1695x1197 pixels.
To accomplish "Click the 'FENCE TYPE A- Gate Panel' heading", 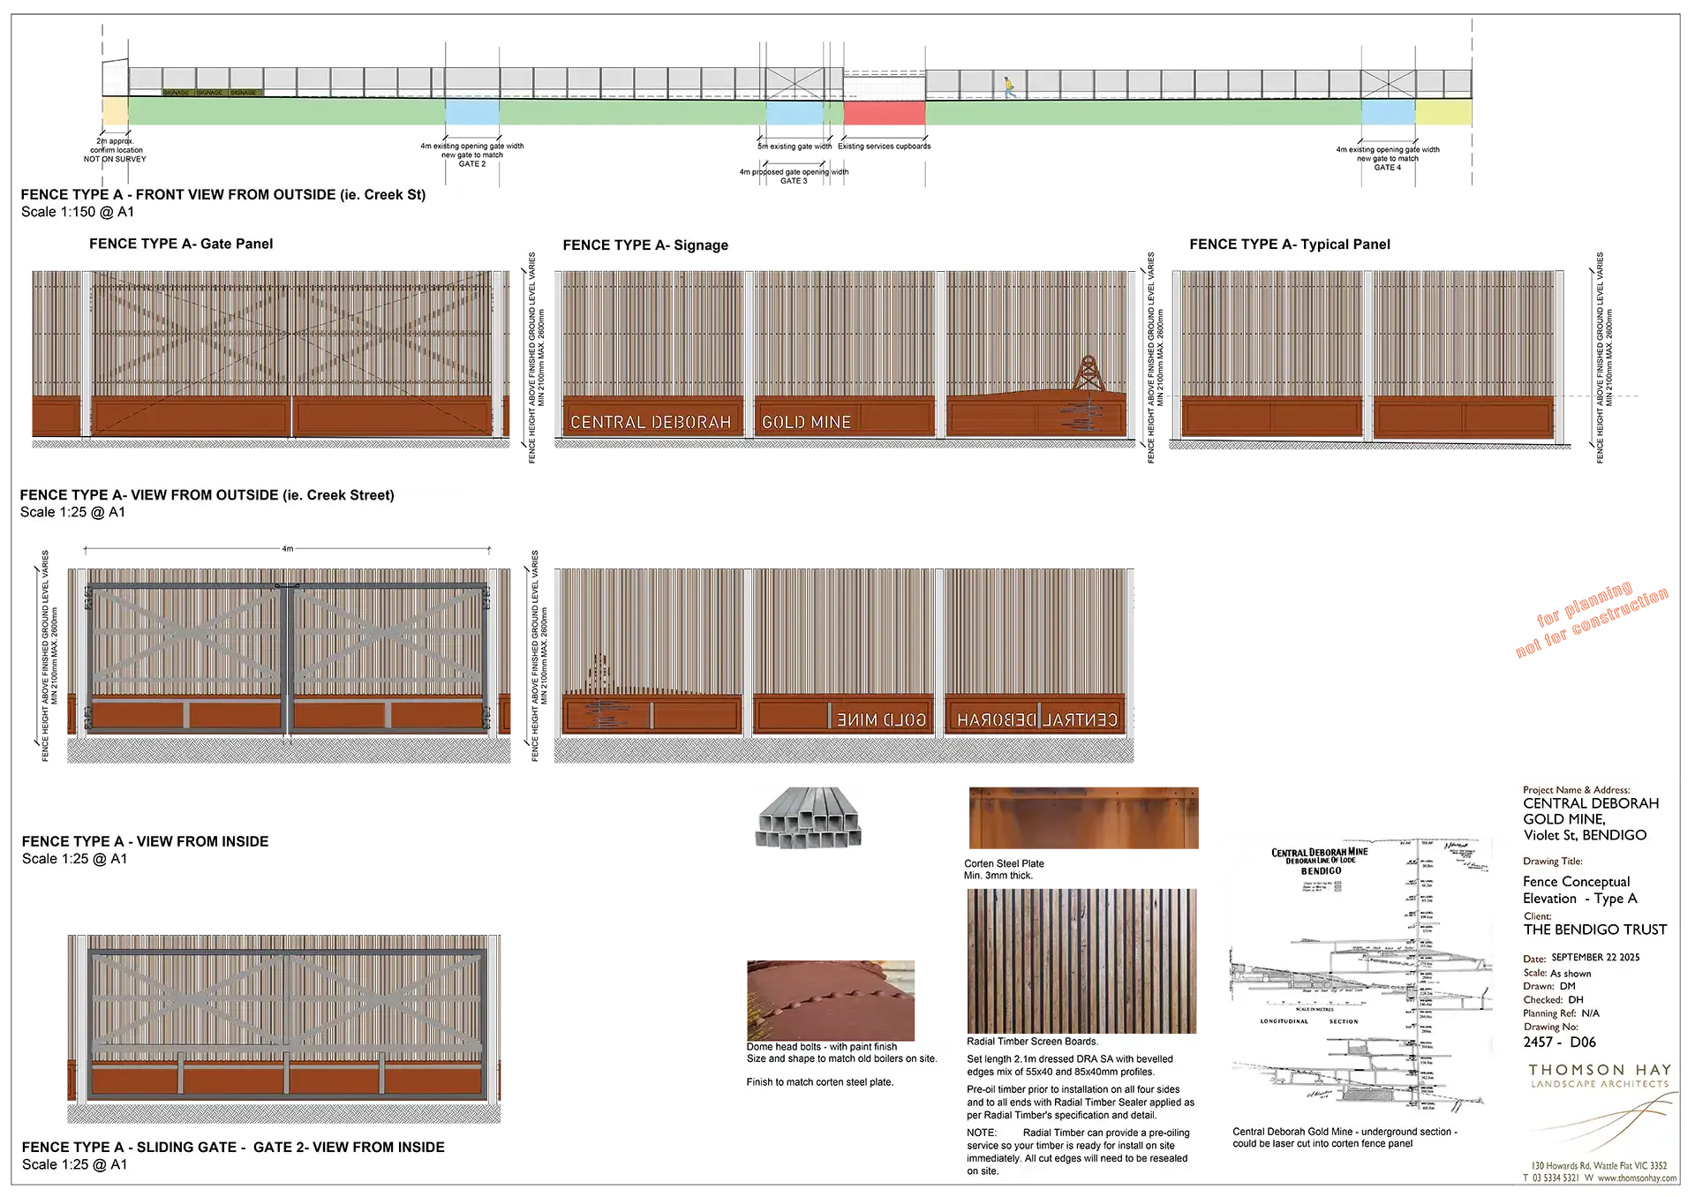I will click(181, 244).
